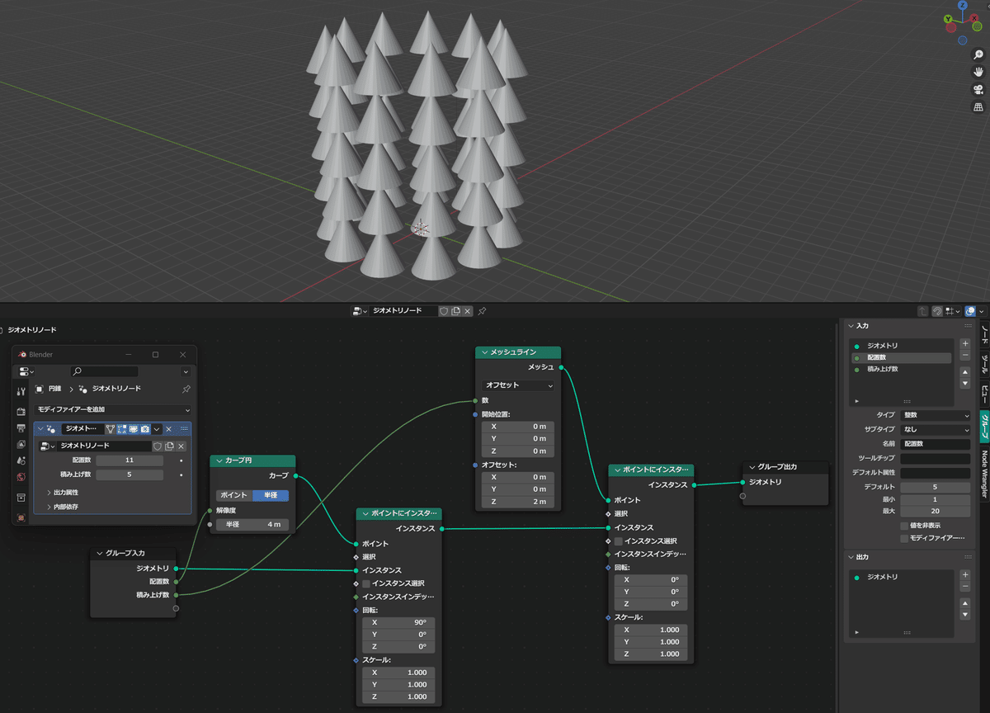Toggle modifier show in edit mode icon

[121, 429]
